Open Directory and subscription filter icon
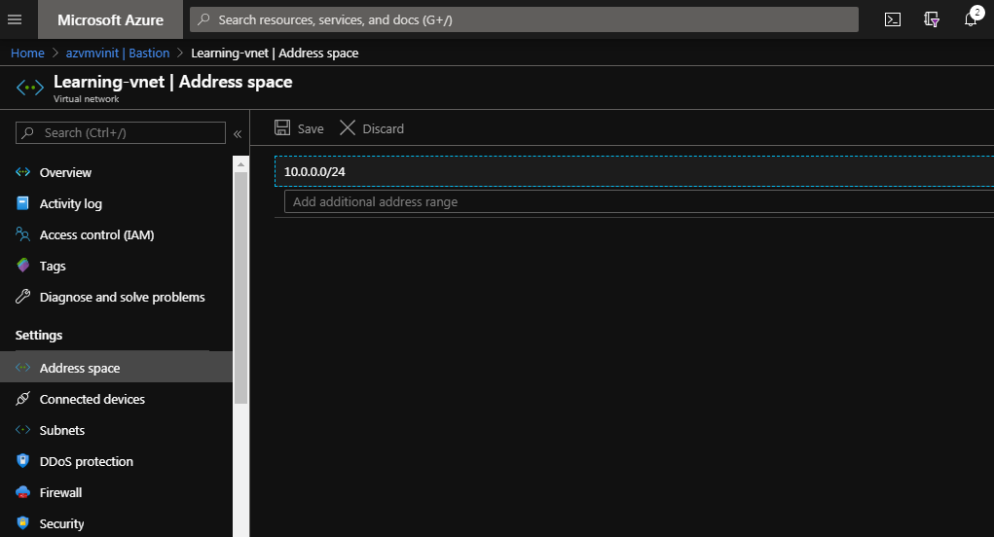Image resolution: width=994 pixels, height=537 pixels. (932, 19)
